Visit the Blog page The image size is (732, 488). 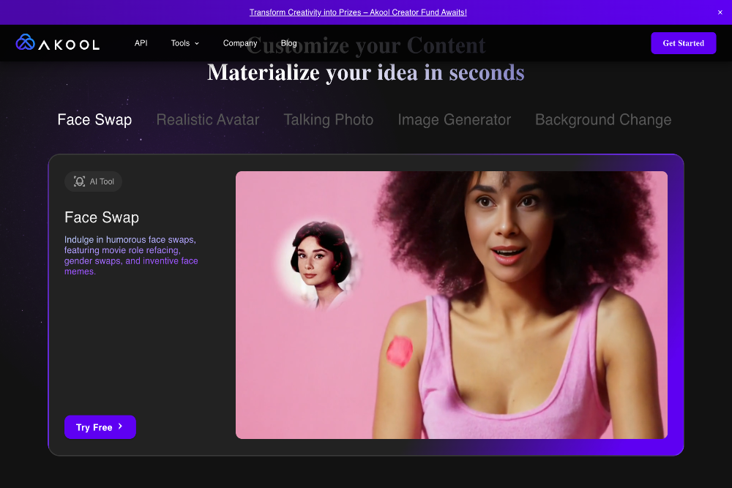pyautogui.click(x=288, y=42)
